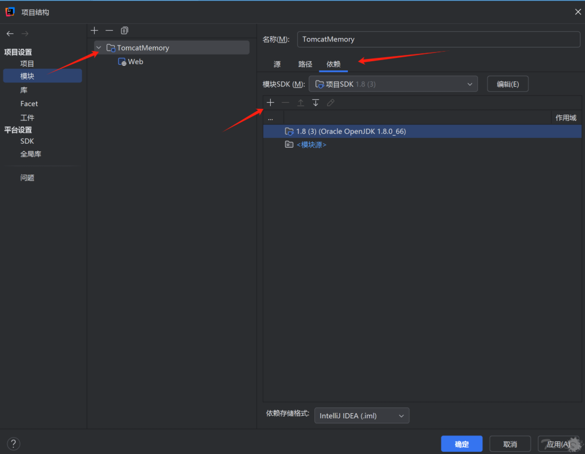This screenshot has width=585, height=454.
Task: Open 库 in the sidebar
Action: [24, 90]
